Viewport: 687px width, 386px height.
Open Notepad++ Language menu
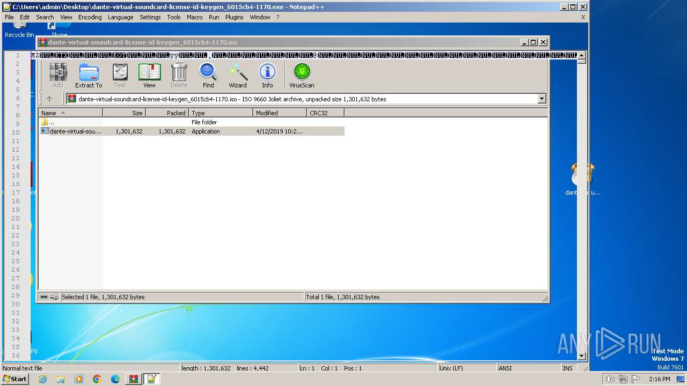[x=120, y=17]
